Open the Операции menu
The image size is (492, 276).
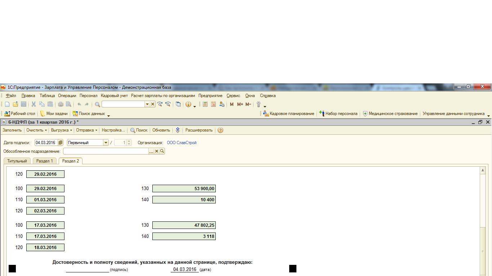pos(67,96)
